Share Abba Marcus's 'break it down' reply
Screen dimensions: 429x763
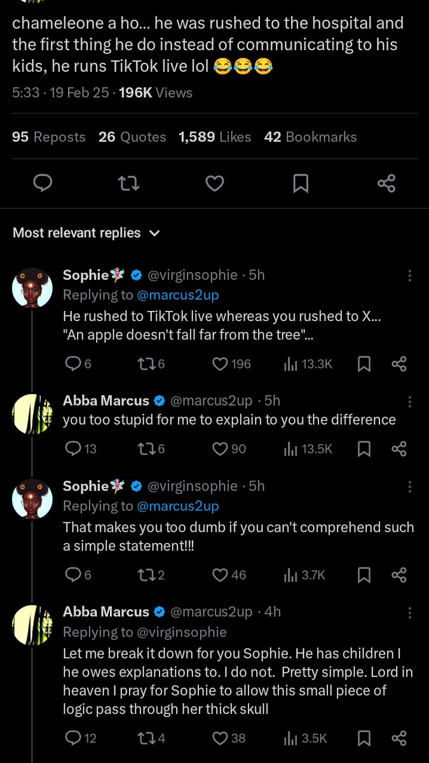coord(399,738)
